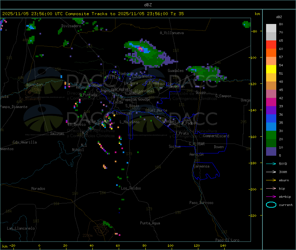Click the El_Desvio map label
Viewport: 296px width, 250px height.
click(x=77, y=125)
